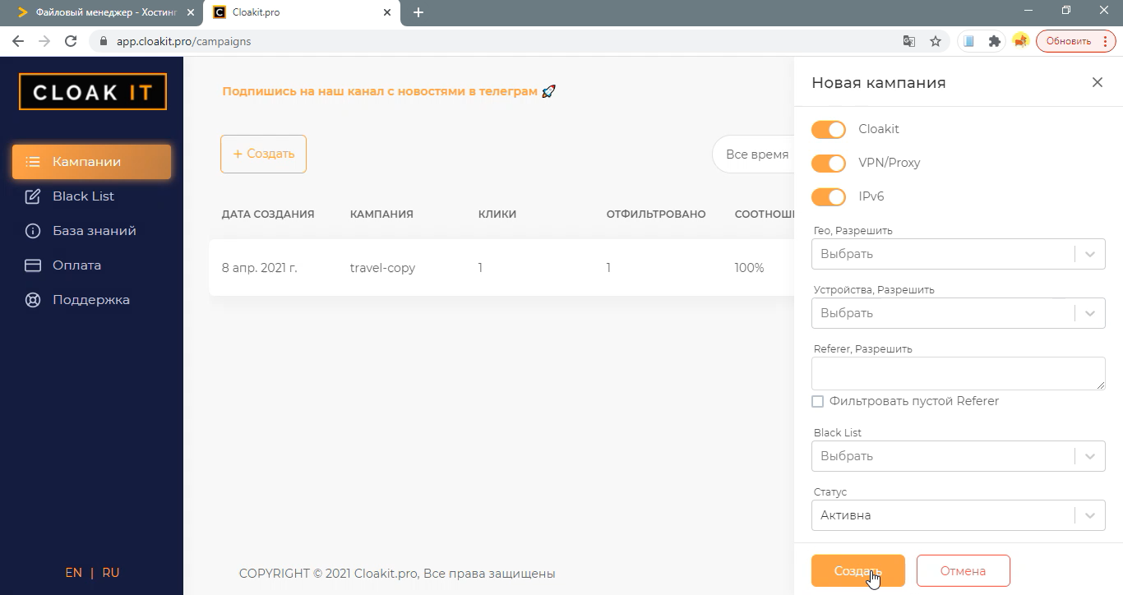The width and height of the screenshot is (1123, 595).
Task: Click the Создать button to save campaign
Action: click(x=857, y=570)
